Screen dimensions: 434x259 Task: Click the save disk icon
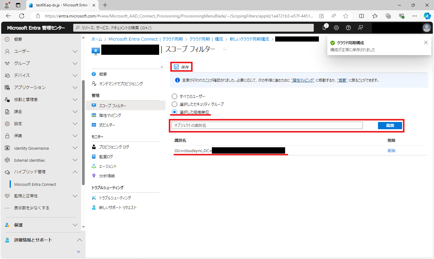[176, 67]
